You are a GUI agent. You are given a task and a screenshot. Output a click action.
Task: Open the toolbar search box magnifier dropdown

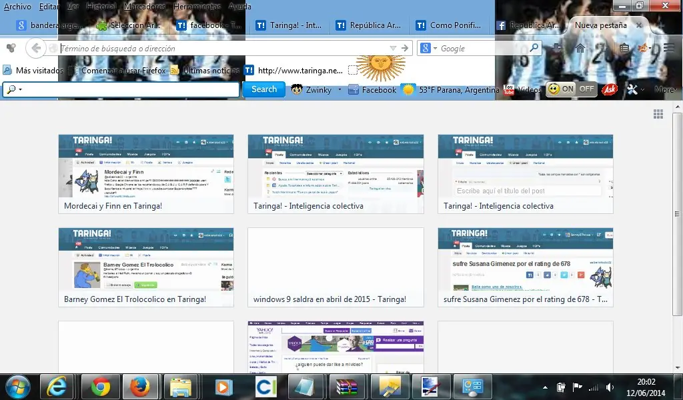pyautogui.click(x=14, y=89)
